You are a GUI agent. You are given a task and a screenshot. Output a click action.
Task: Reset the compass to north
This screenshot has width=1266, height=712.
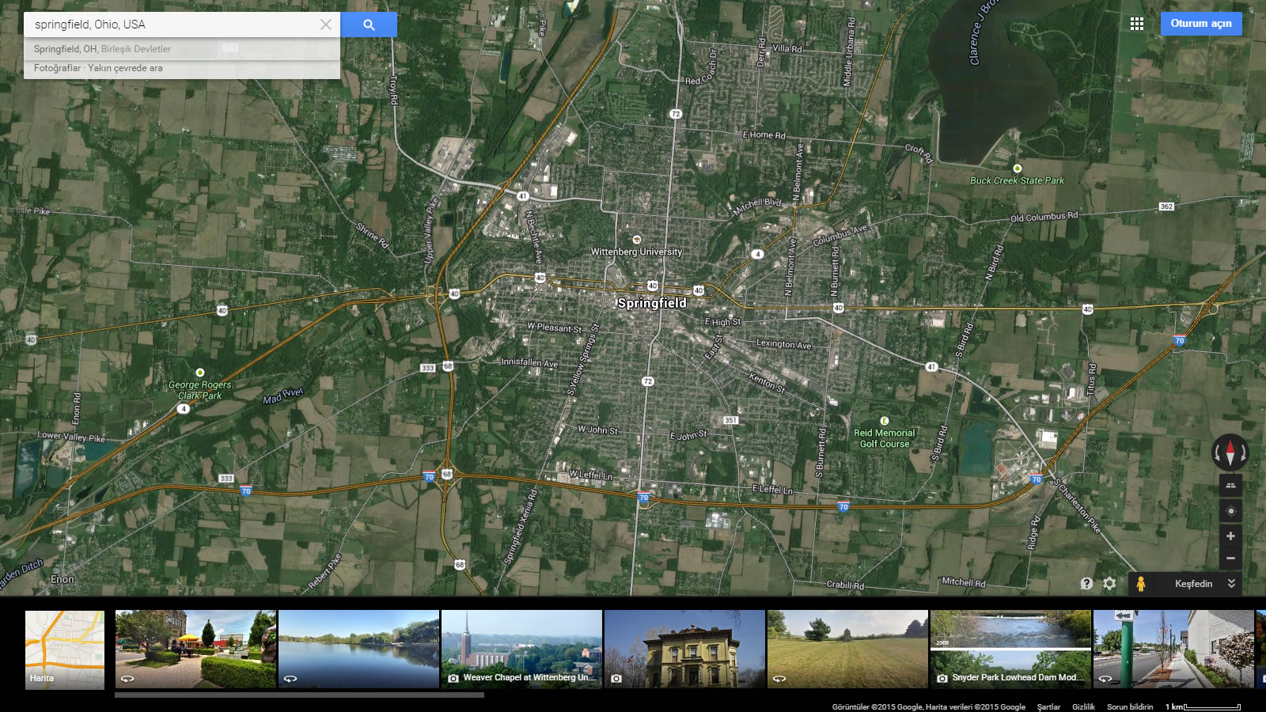pyautogui.click(x=1230, y=453)
